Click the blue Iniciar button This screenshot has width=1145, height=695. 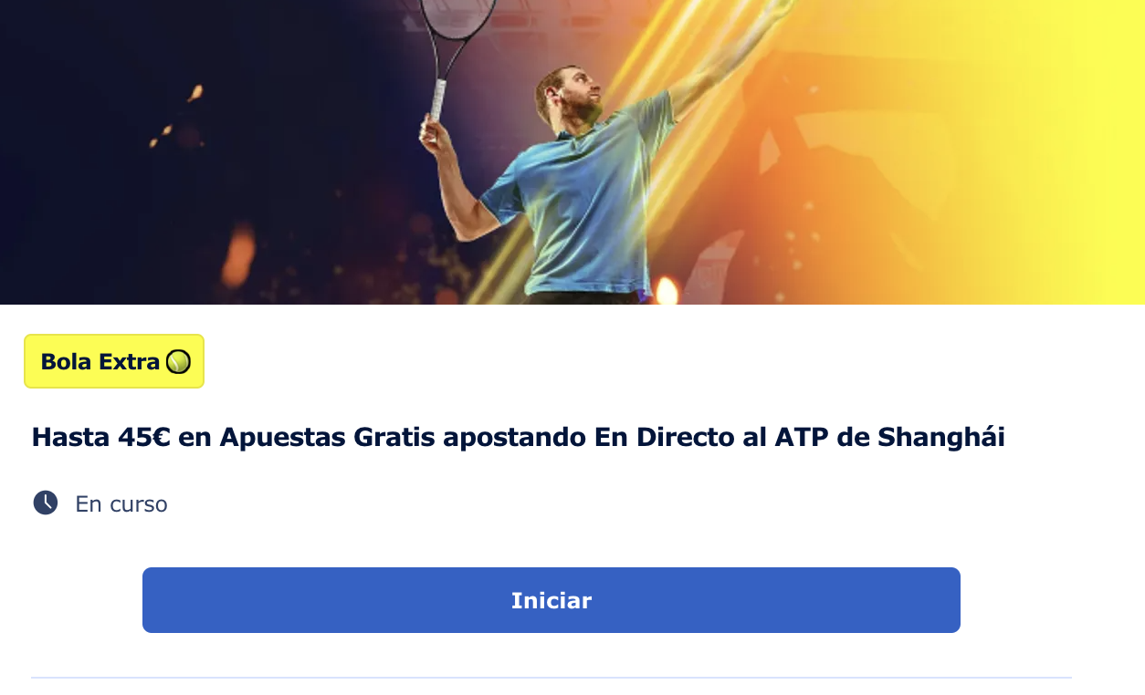[551, 600]
